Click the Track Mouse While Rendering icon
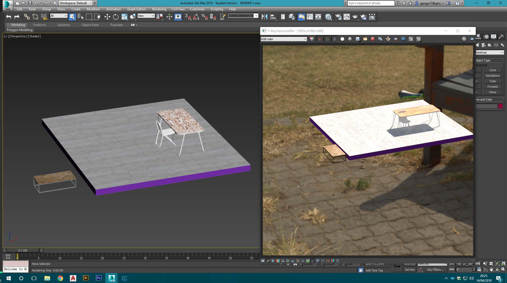The image size is (507, 283). [388, 39]
